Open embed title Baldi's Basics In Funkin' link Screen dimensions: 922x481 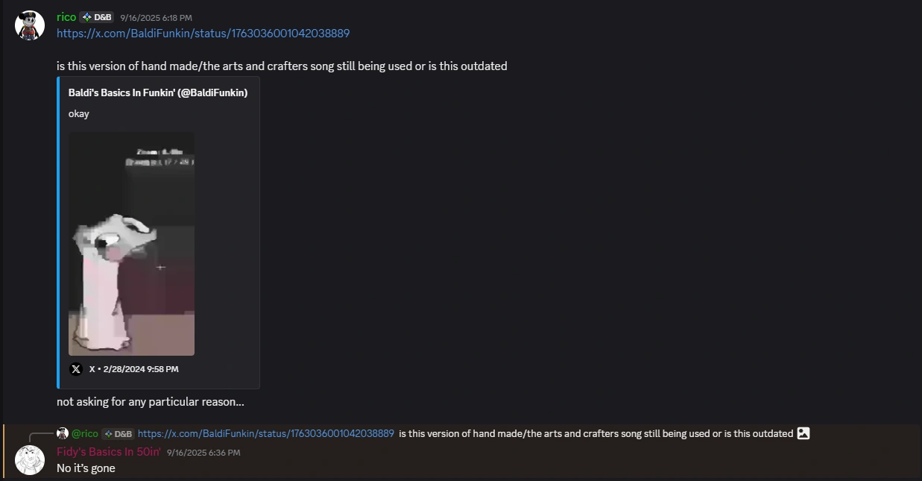158,92
